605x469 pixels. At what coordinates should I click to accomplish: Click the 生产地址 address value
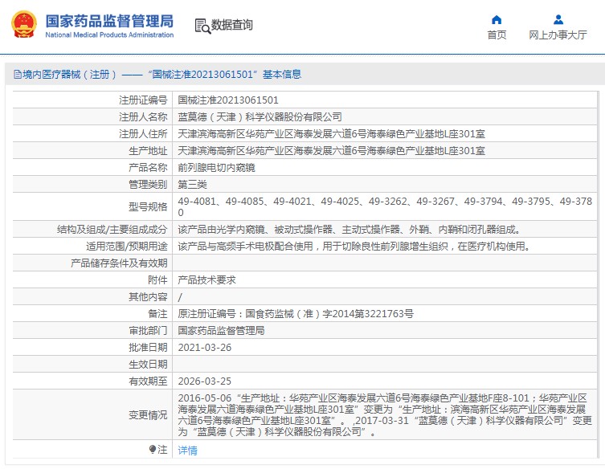click(x=332, y=151)
